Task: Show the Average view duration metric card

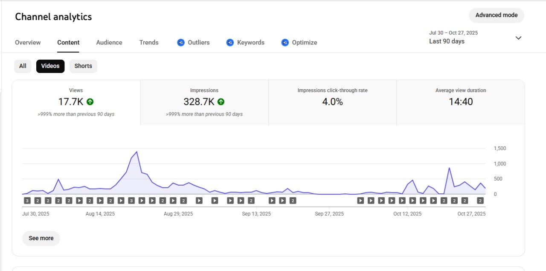Action: point(460,102)
